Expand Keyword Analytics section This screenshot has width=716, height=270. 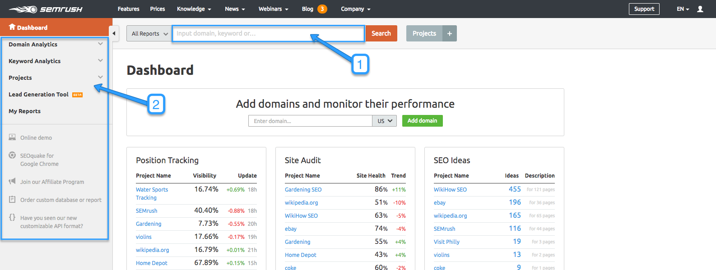pos(100,60)
